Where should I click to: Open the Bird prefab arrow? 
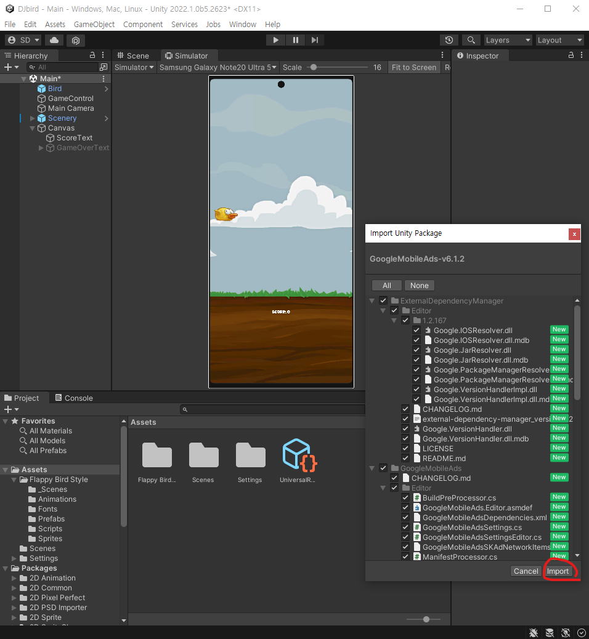[x=106, y=89]
